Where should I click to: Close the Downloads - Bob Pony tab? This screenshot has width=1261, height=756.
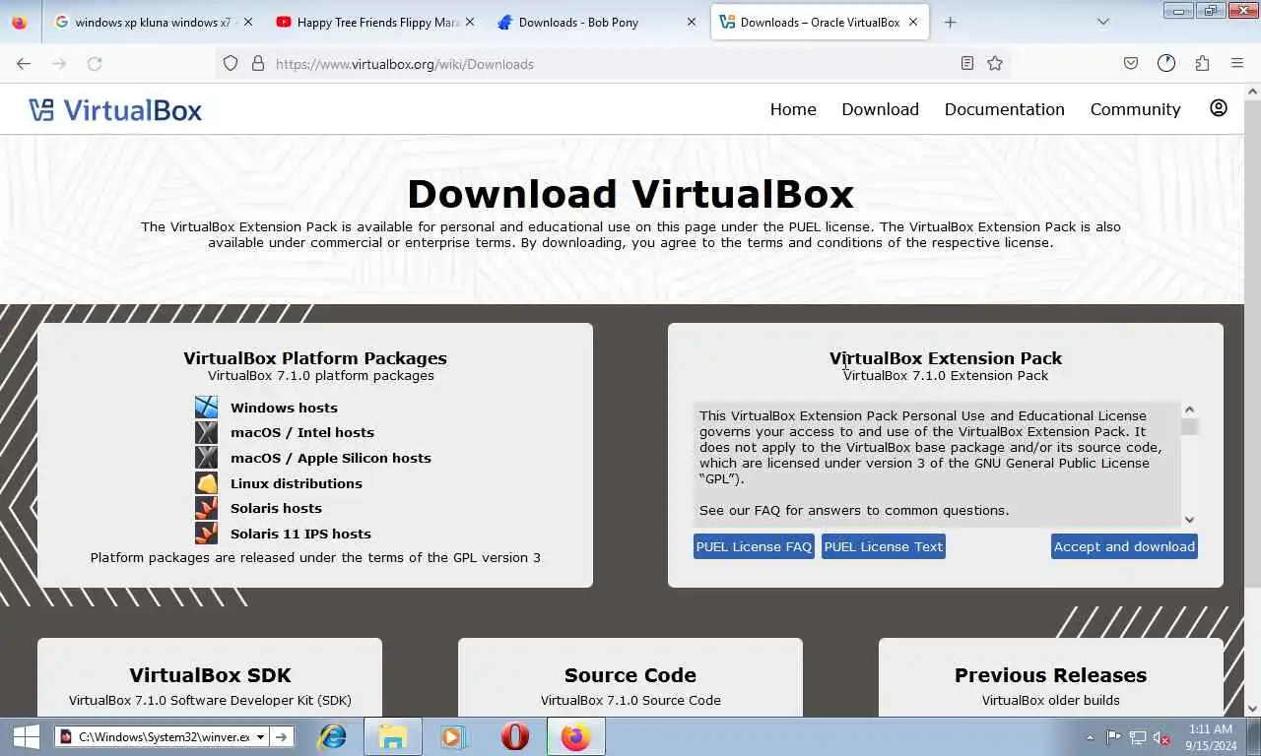point(692,22)
